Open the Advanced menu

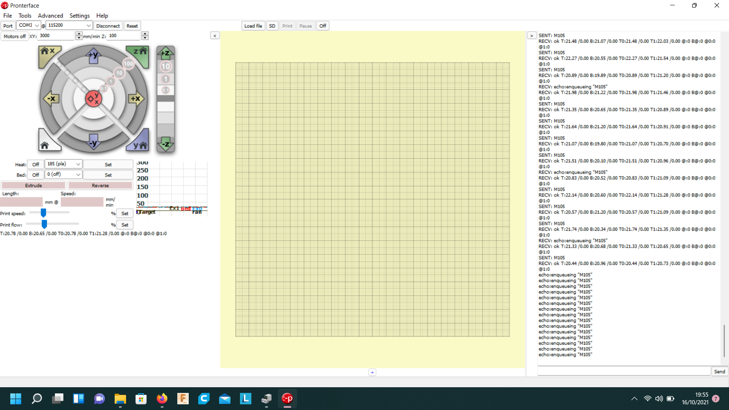50,16
